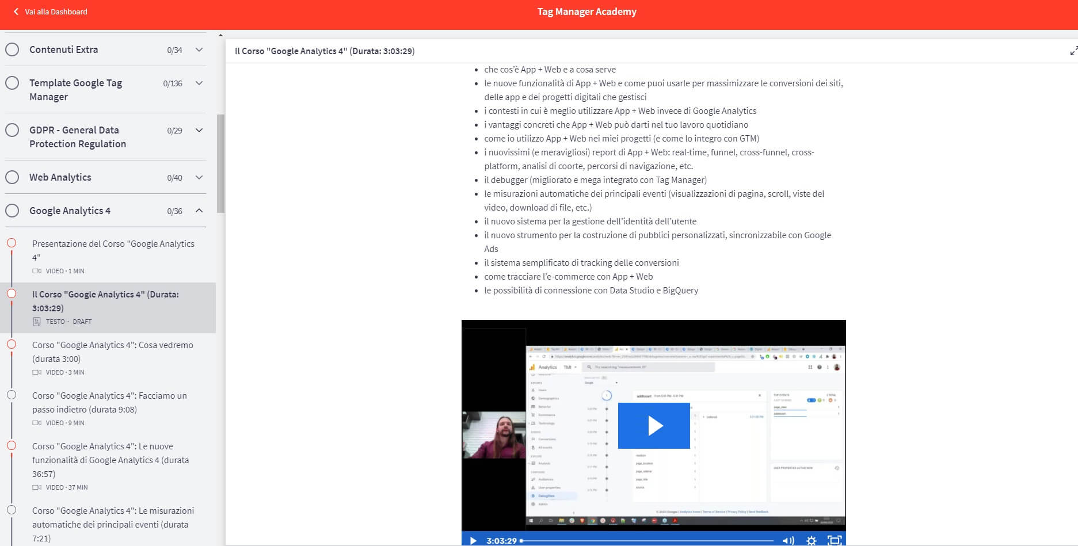Click the sidebar vertical scrollbar thumb

[220, 163]
